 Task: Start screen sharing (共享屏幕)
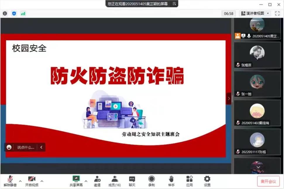(76, 181)
